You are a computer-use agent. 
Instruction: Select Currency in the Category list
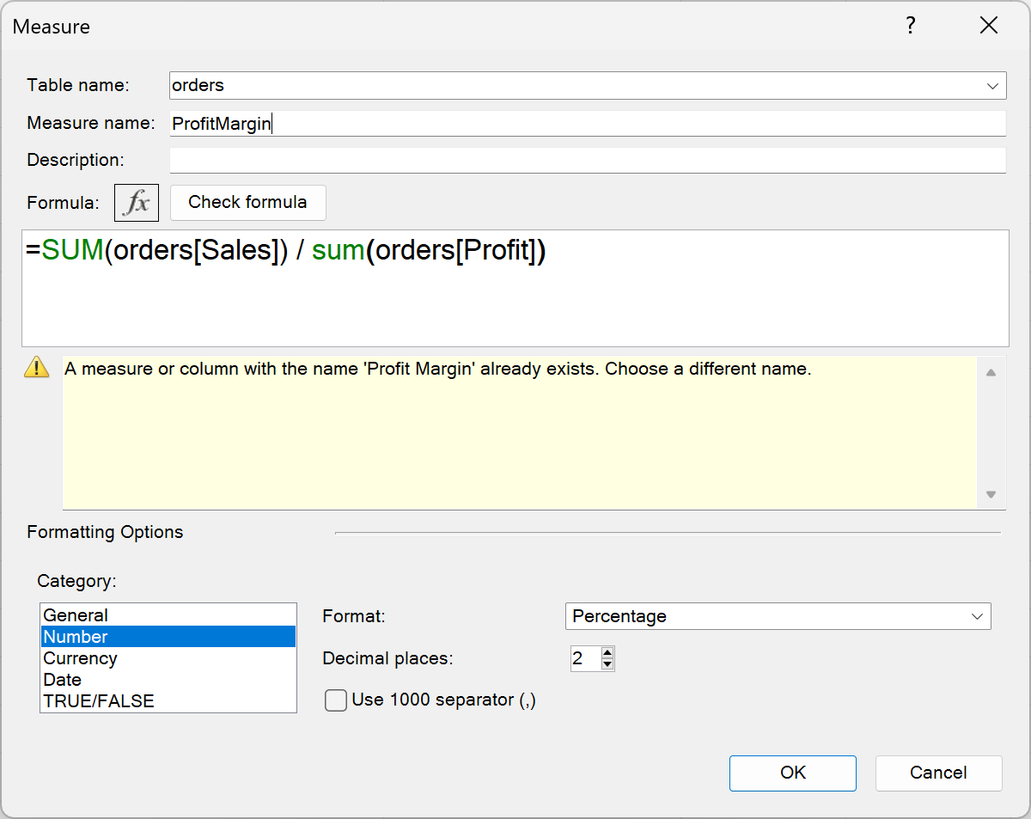[x=80, y=658]
